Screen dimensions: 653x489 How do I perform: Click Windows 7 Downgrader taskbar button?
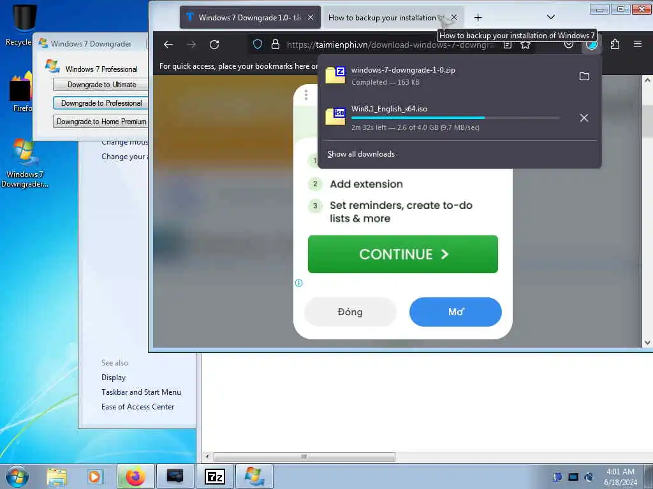pyautogui.click(x=254, y=476)
